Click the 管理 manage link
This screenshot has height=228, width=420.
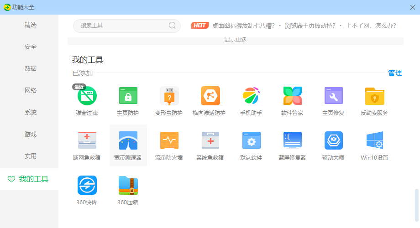[x=394, y=73]
